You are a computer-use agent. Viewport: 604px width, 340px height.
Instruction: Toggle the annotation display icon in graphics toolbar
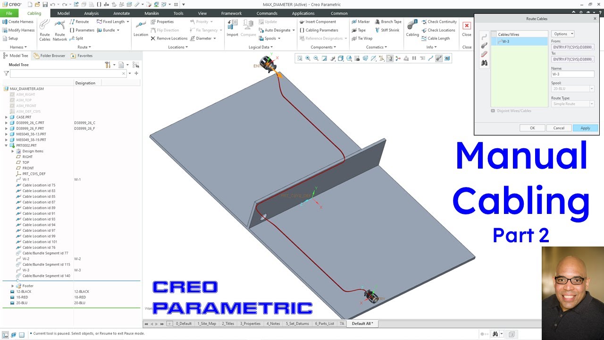(390, 59)
